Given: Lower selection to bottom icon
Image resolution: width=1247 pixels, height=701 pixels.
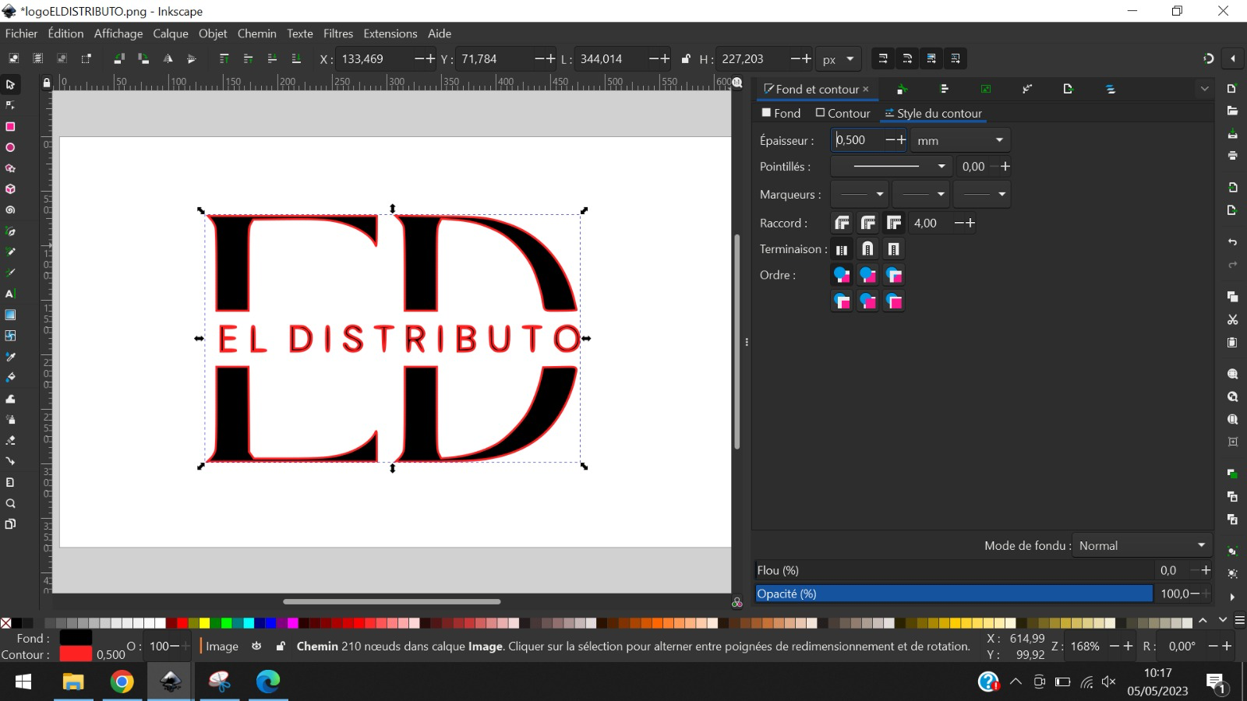Looking at the screenshot, I should tap(296, 58).
